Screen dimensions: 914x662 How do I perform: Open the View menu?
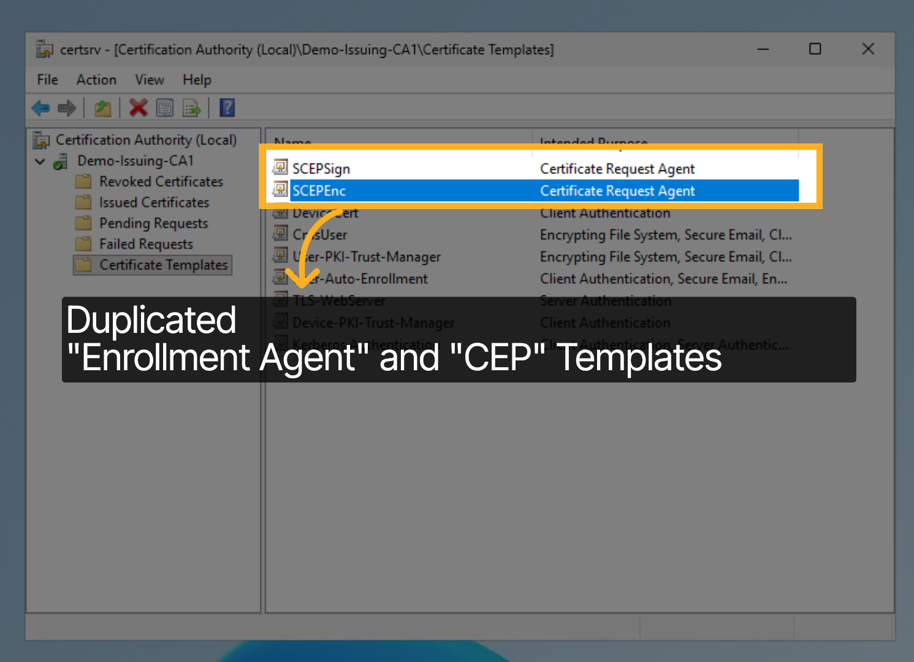coord(150,80)
